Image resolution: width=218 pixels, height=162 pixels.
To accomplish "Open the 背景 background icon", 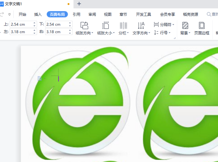I will coord(185,26).
